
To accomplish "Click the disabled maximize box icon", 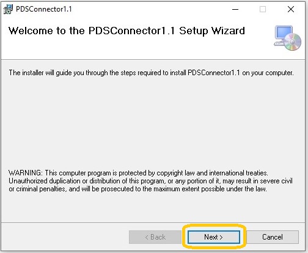I will point(263,9).
